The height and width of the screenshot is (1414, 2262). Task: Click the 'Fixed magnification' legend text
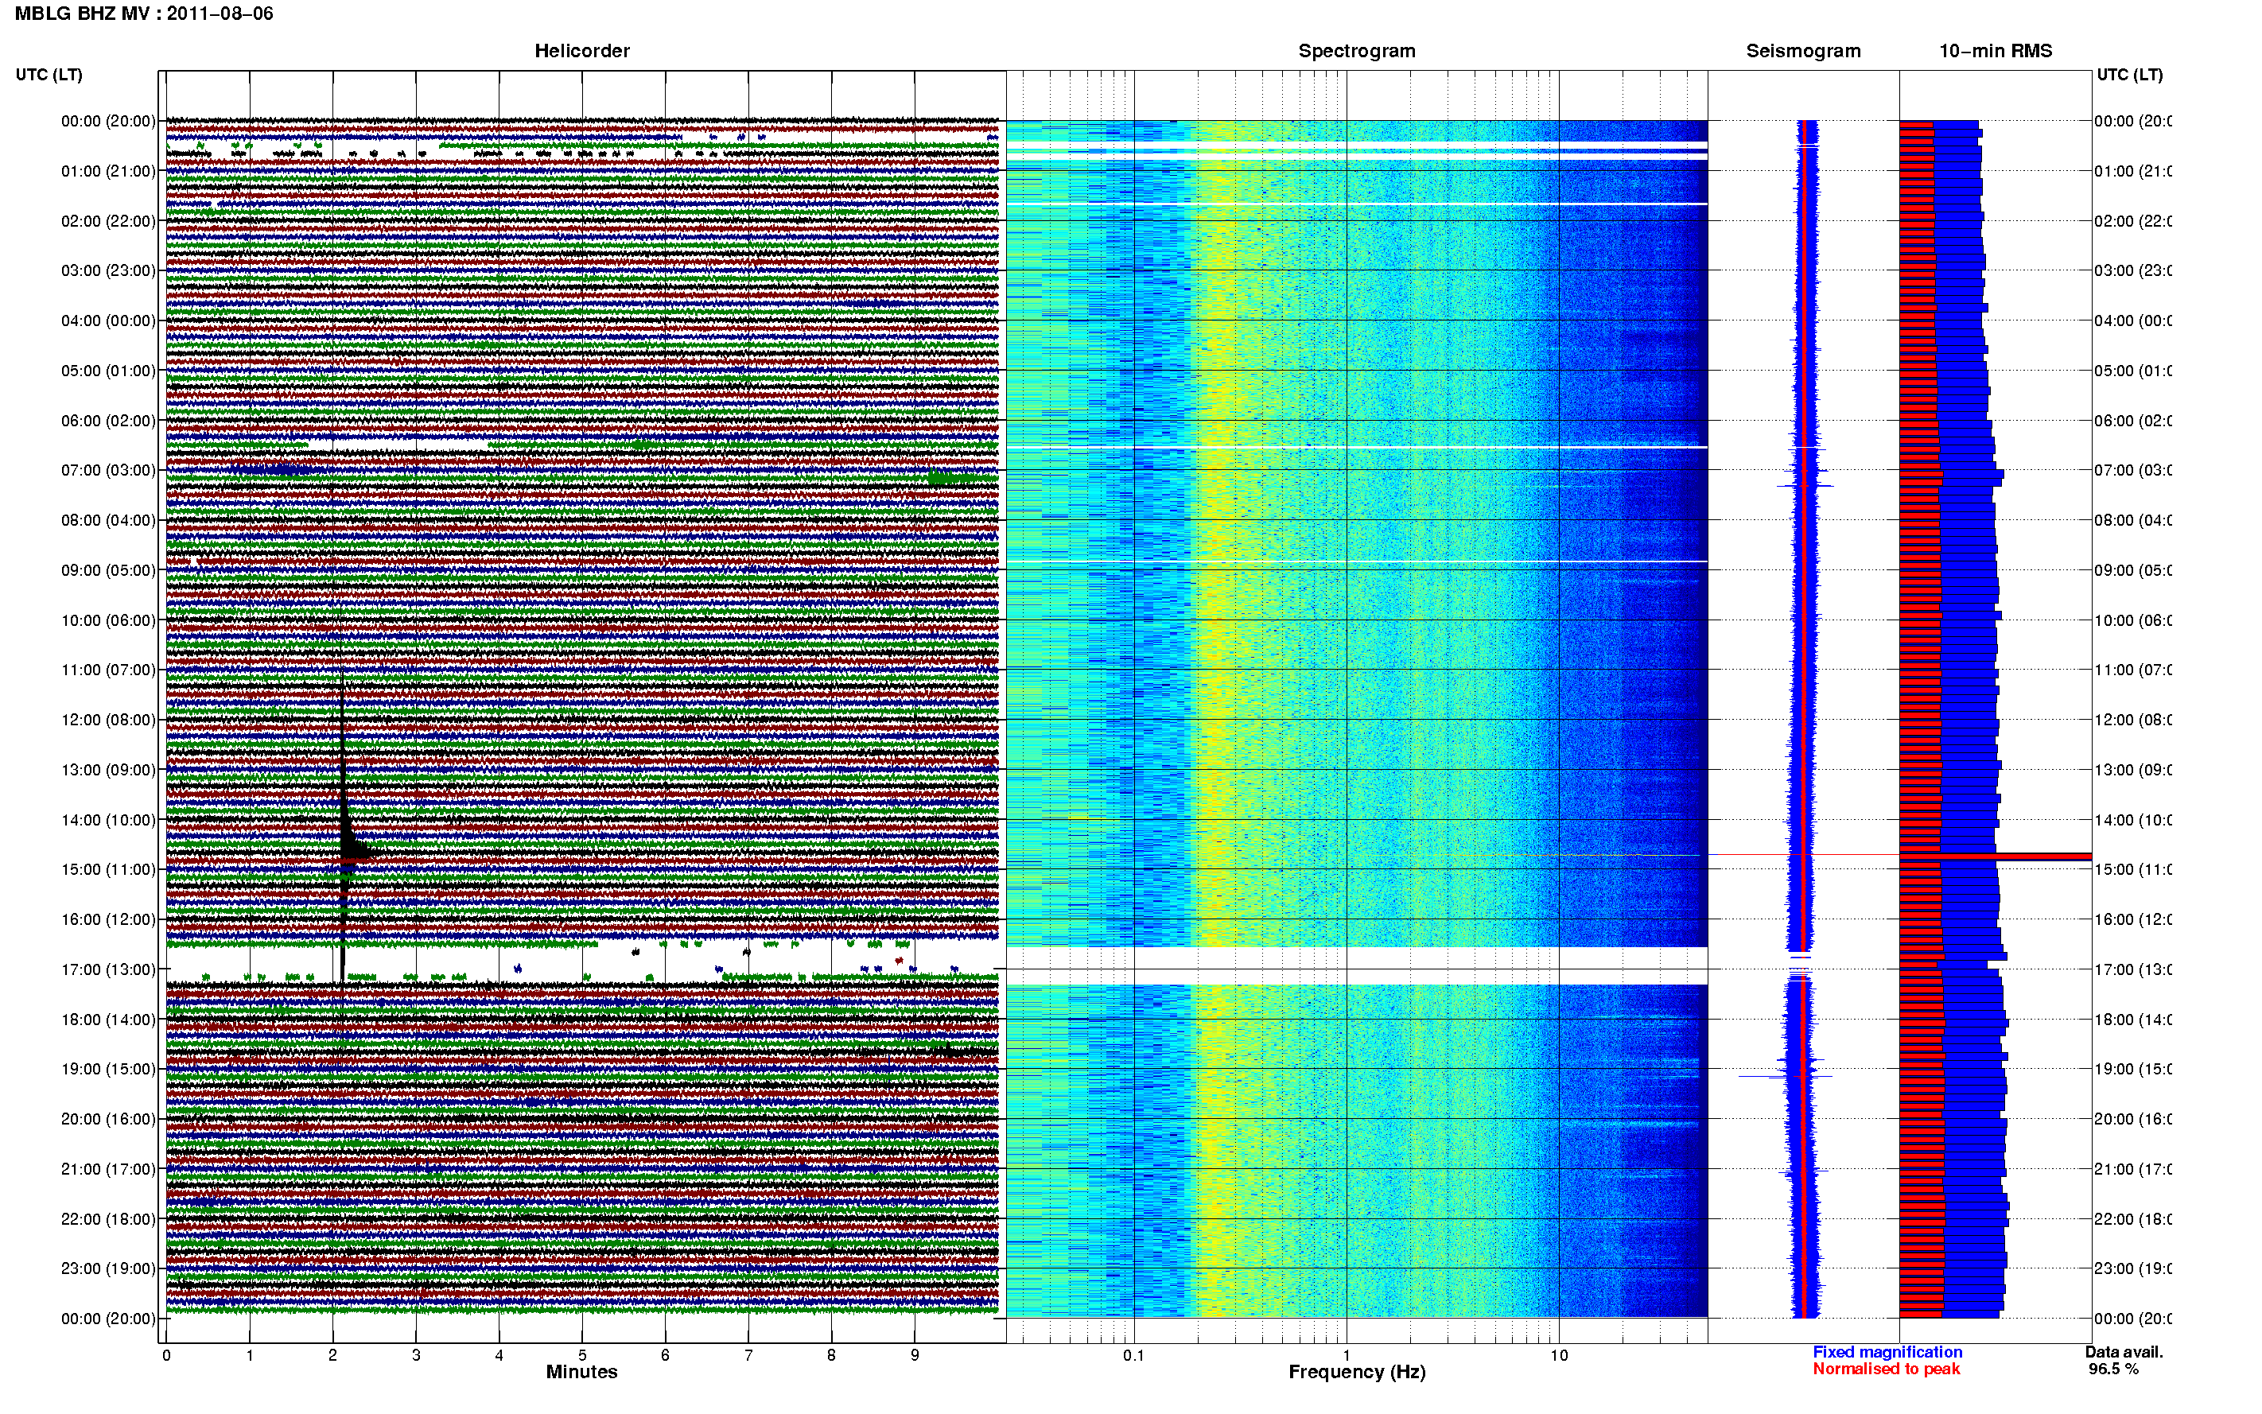[1887, 1352]
